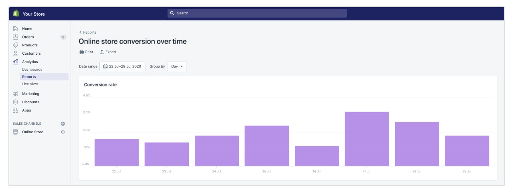The height and width of the screenshot is (192, 513).
Task: Click the search magnifier icon
Action: click(172, 13)
